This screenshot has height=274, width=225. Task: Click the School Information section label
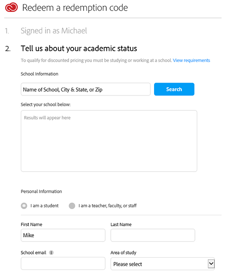coord(39,74)
